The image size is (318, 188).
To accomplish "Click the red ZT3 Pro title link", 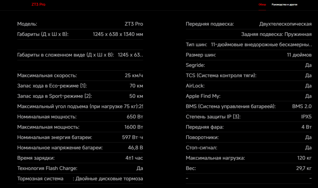I will (39, 5).
